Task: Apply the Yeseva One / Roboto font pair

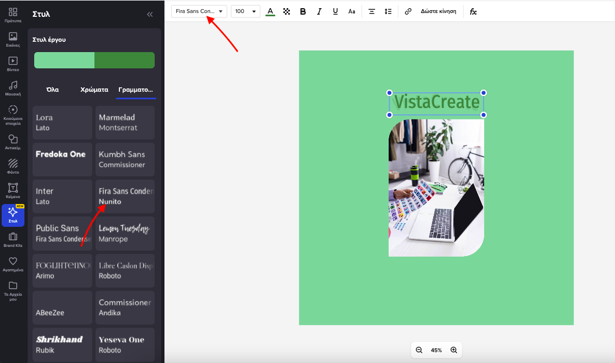Action: tap(125, 345)
